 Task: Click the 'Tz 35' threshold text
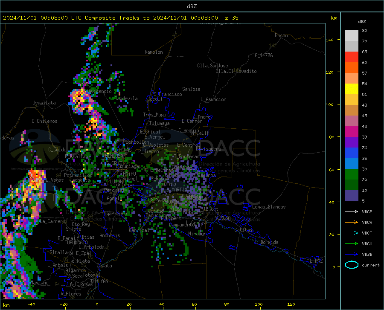pos(230,18)
